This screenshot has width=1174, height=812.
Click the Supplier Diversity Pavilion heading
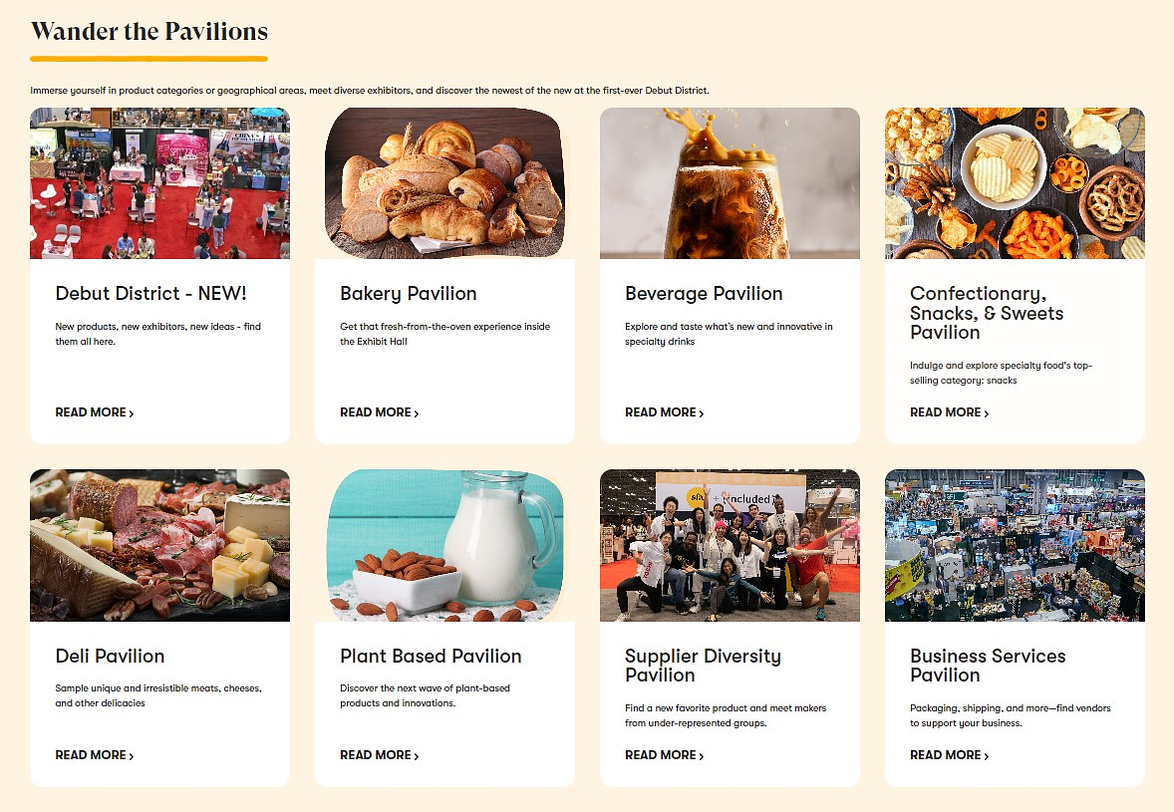click(703, 666)
